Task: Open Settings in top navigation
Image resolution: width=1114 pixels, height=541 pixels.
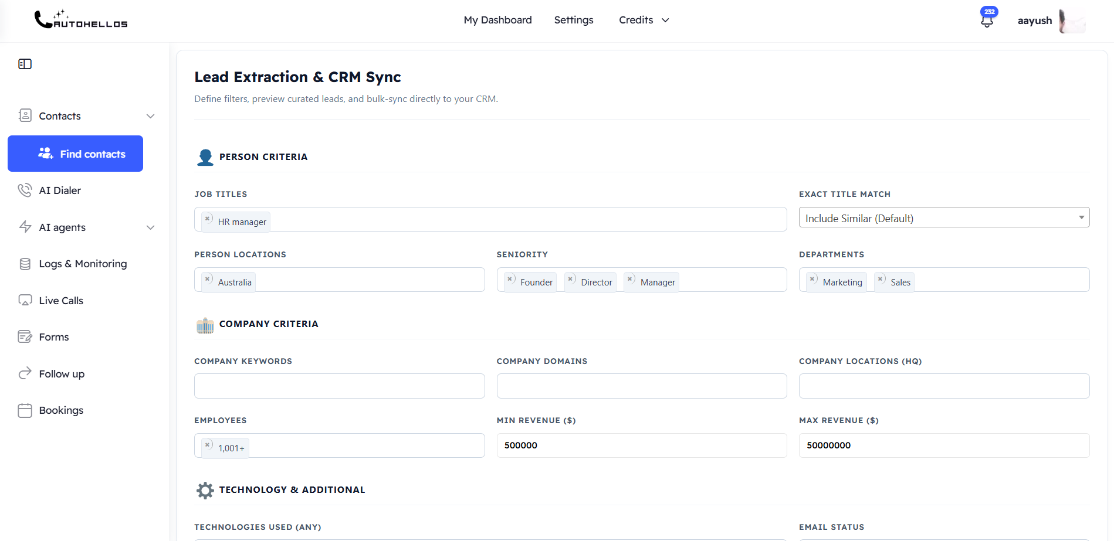Action: point(574,20)
